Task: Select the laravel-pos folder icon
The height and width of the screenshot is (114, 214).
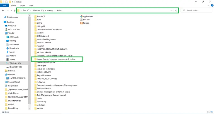Action: pyautogui.click(x=35, y=66)
